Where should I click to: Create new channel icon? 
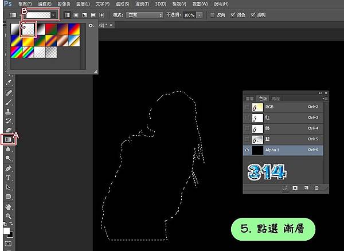(x=306, y=187)
